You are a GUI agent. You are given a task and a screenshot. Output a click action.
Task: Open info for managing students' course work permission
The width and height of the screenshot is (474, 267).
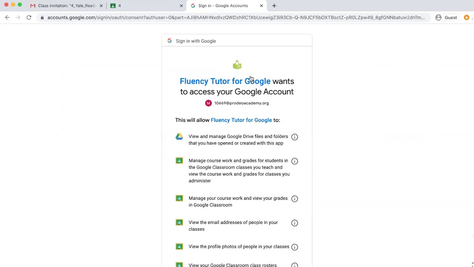[x=294, y=161]
